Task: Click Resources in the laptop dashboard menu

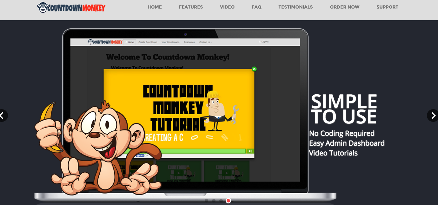Action: pos(189,42)
